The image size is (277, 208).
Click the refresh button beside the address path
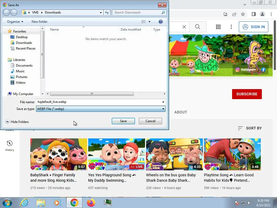coord(107,12)
